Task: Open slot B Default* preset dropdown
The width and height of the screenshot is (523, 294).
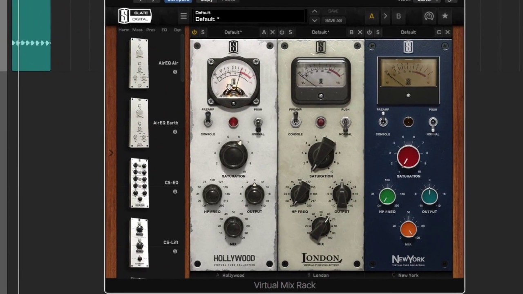Action: [x=320, y=32]
